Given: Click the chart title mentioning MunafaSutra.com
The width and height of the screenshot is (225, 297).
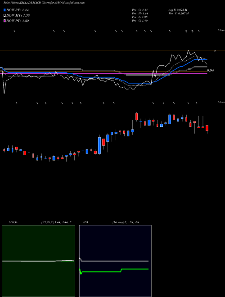Looking at the screenshot, I should click(44, 3).
